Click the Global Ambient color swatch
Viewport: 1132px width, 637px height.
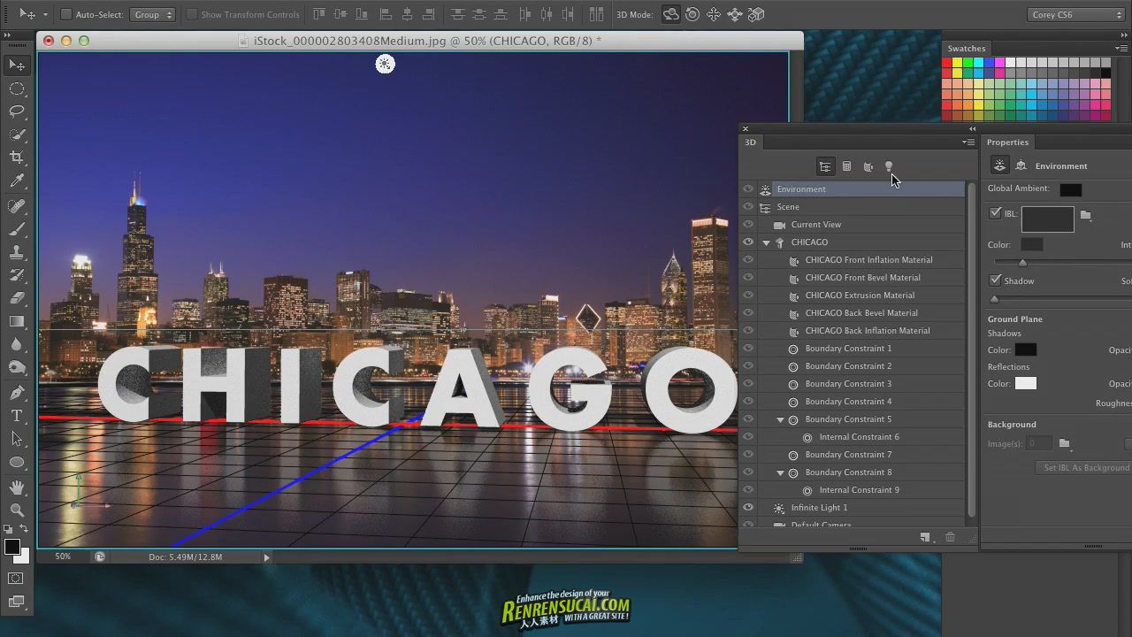coord(1070,189)
